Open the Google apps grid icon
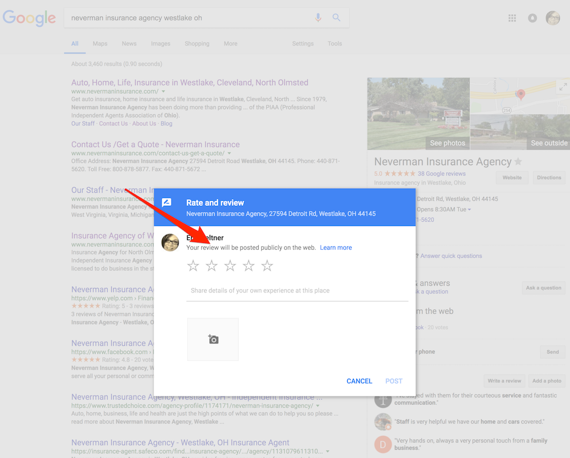This screenshot has width=570, height=458. click(x=512, y=18)
